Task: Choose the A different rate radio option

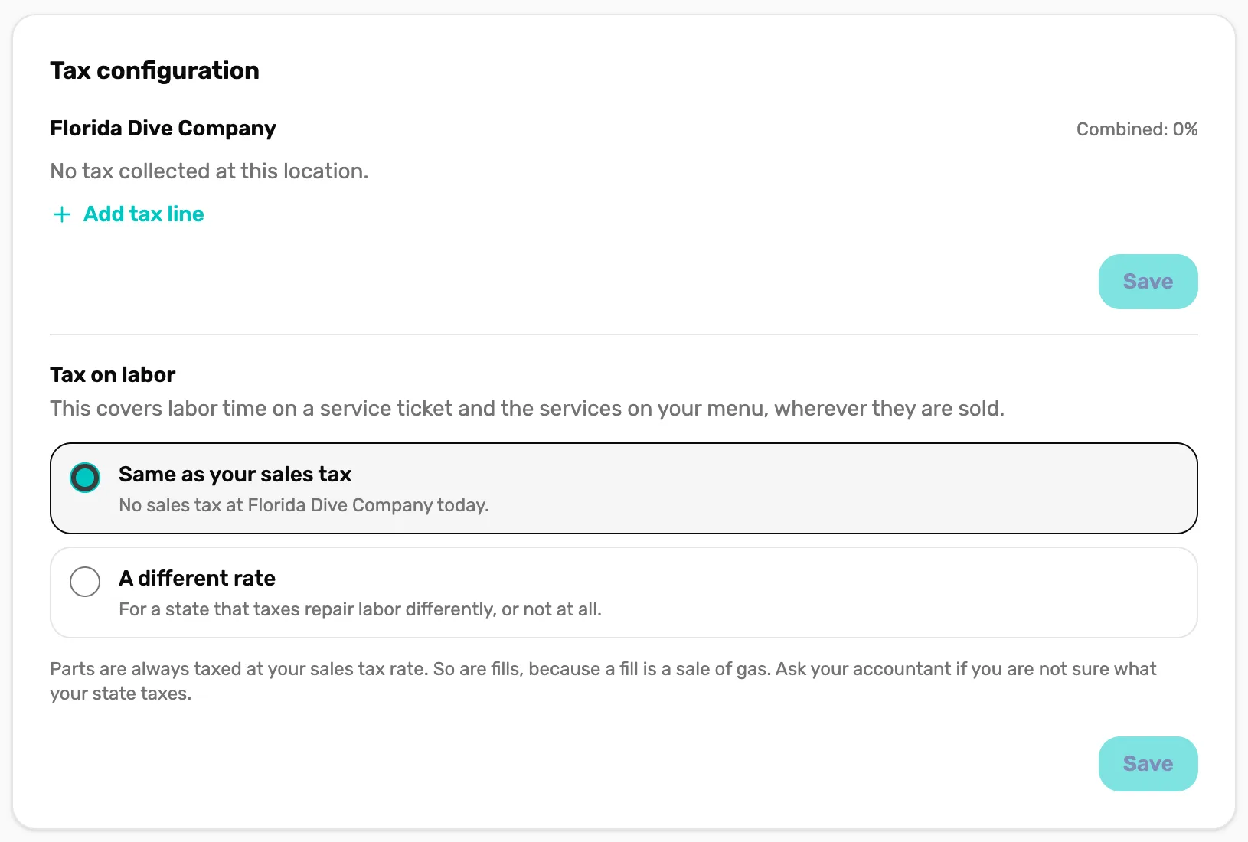Action: [x=85, y=582]
